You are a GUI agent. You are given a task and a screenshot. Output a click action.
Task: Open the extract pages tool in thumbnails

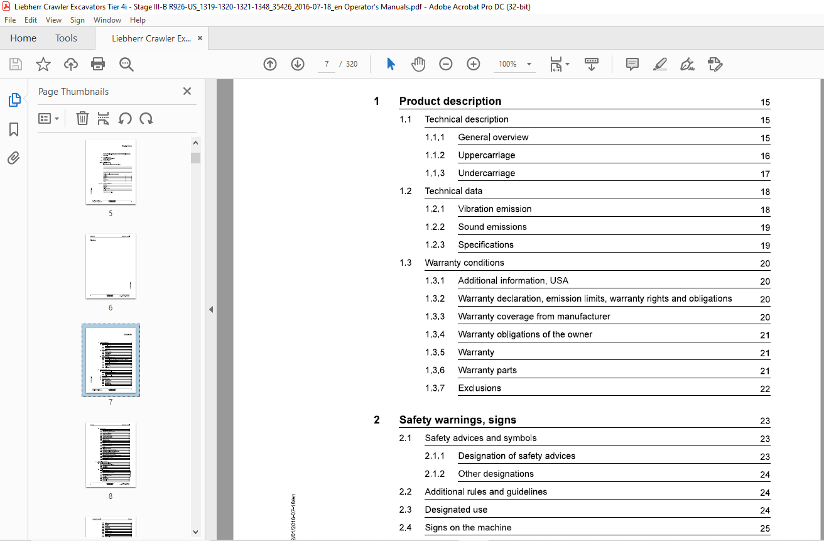pyautogui.click(x=104, y=118)
